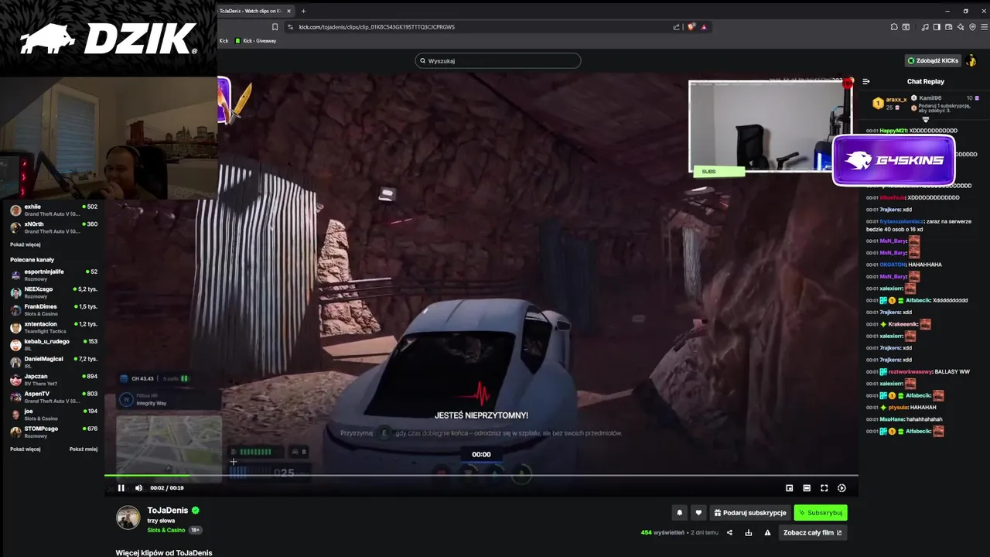This screenshot has width=990, height=557.
Task: Click MxoHane username in chat
Action: 893,419
